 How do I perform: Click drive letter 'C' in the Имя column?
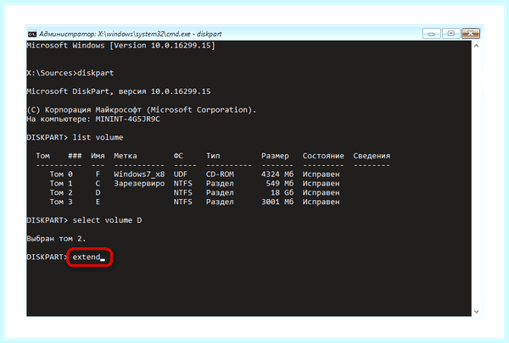pyautogui.click(x=98, y=184)
